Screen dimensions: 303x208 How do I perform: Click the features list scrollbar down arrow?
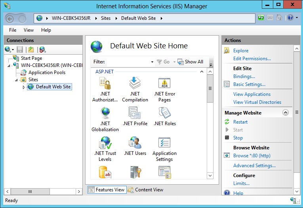210,176
